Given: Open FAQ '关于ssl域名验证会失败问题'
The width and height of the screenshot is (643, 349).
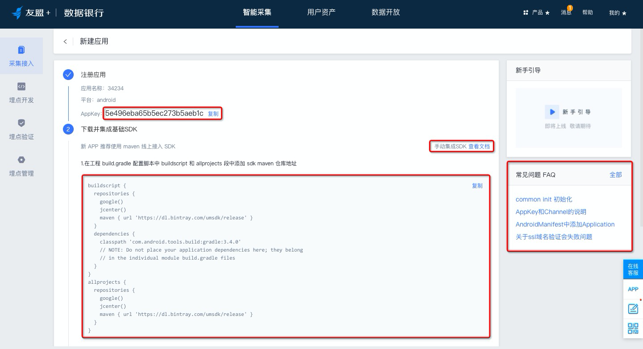Looking at the screenshot, I should [554, 237].
